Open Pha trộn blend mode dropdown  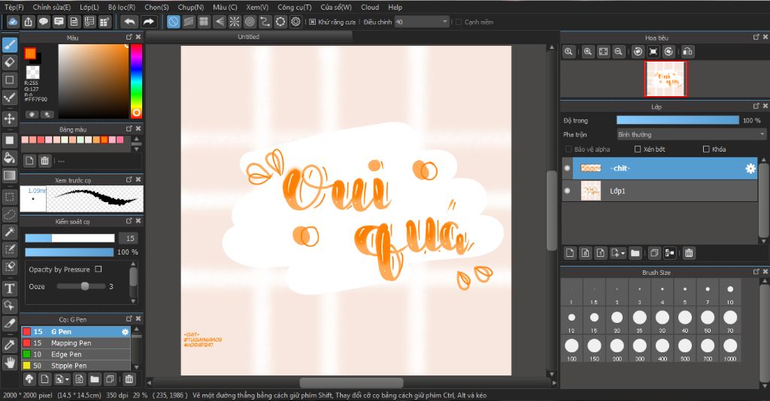coord(692,134)
